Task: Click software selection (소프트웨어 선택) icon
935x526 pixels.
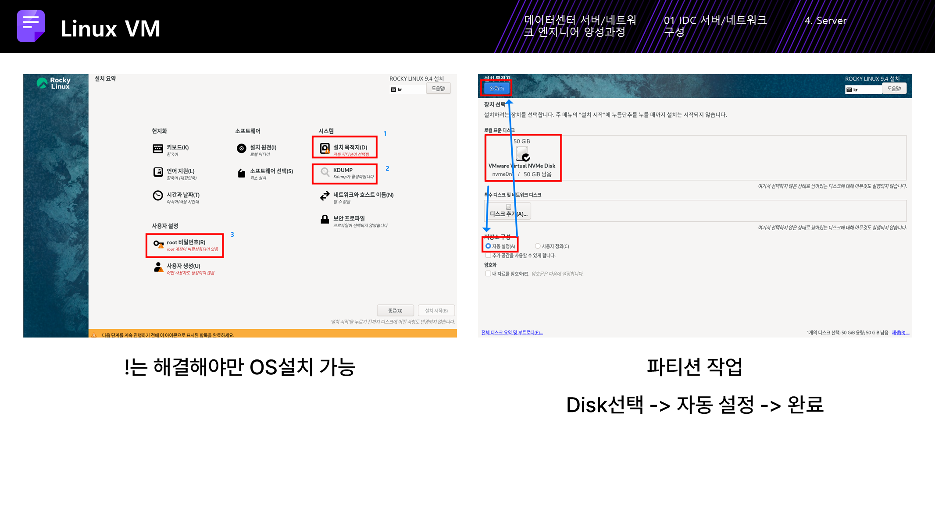Action: [x=241, y=173]
